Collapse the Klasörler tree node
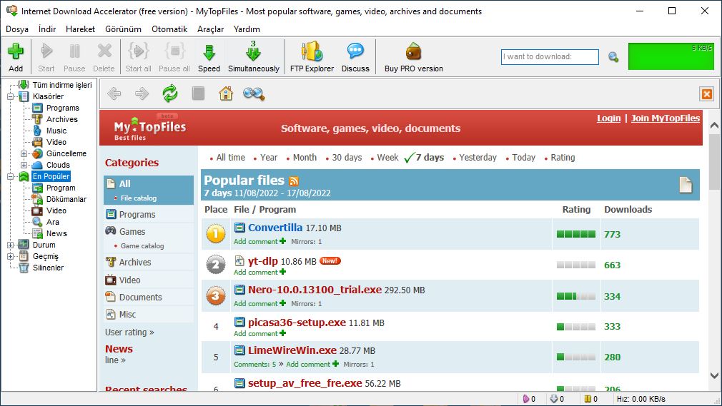 (10, 96)
